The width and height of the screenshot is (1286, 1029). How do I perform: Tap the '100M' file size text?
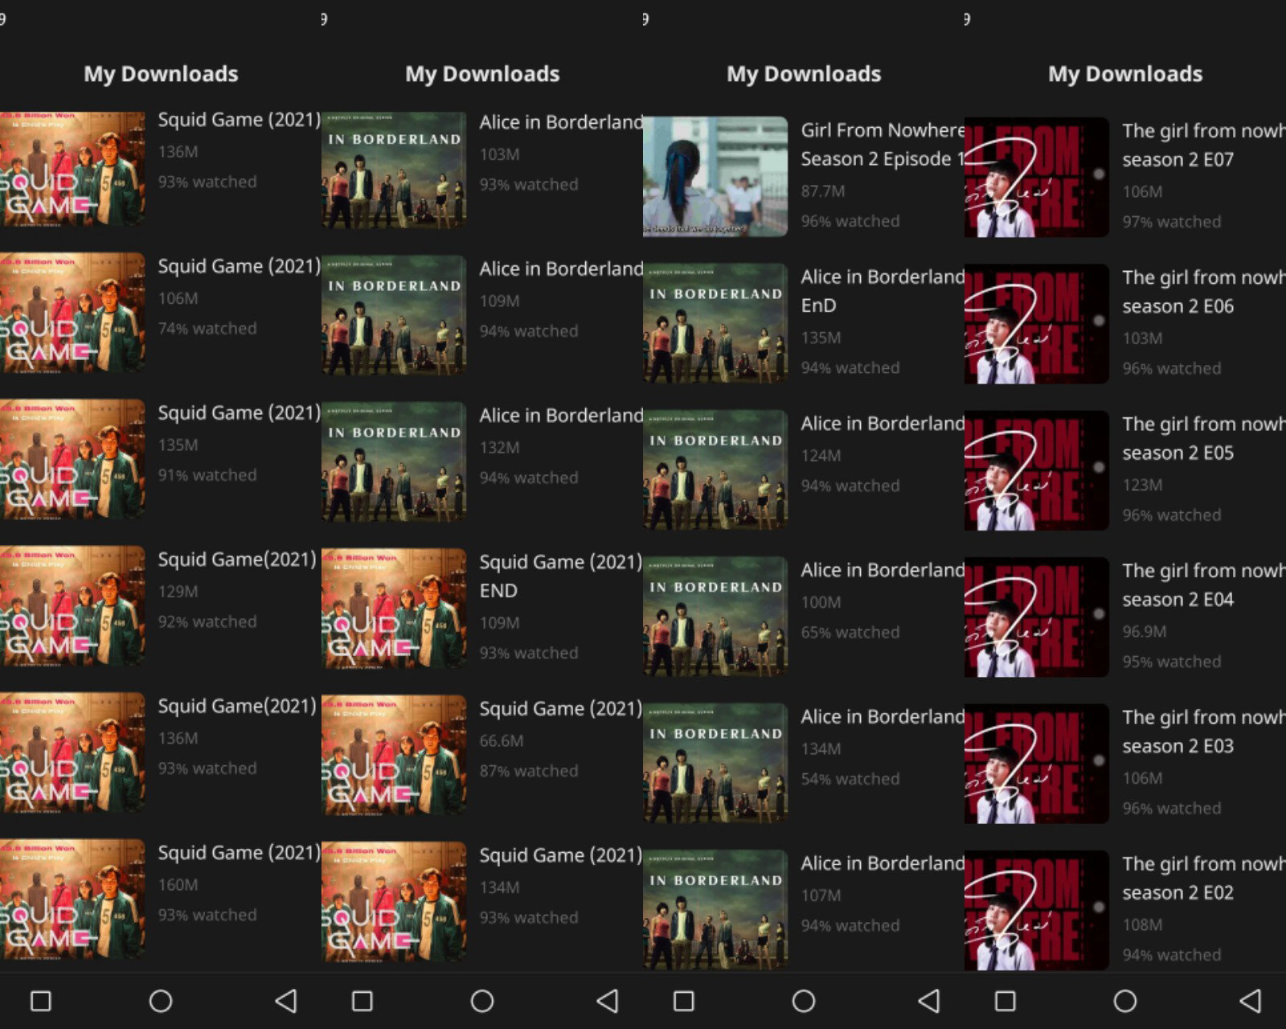pos(821,602)
